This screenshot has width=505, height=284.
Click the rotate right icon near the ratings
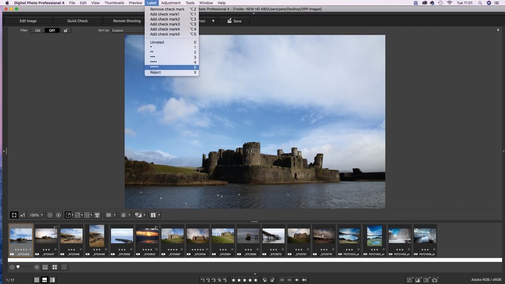(x=272, y=280)
